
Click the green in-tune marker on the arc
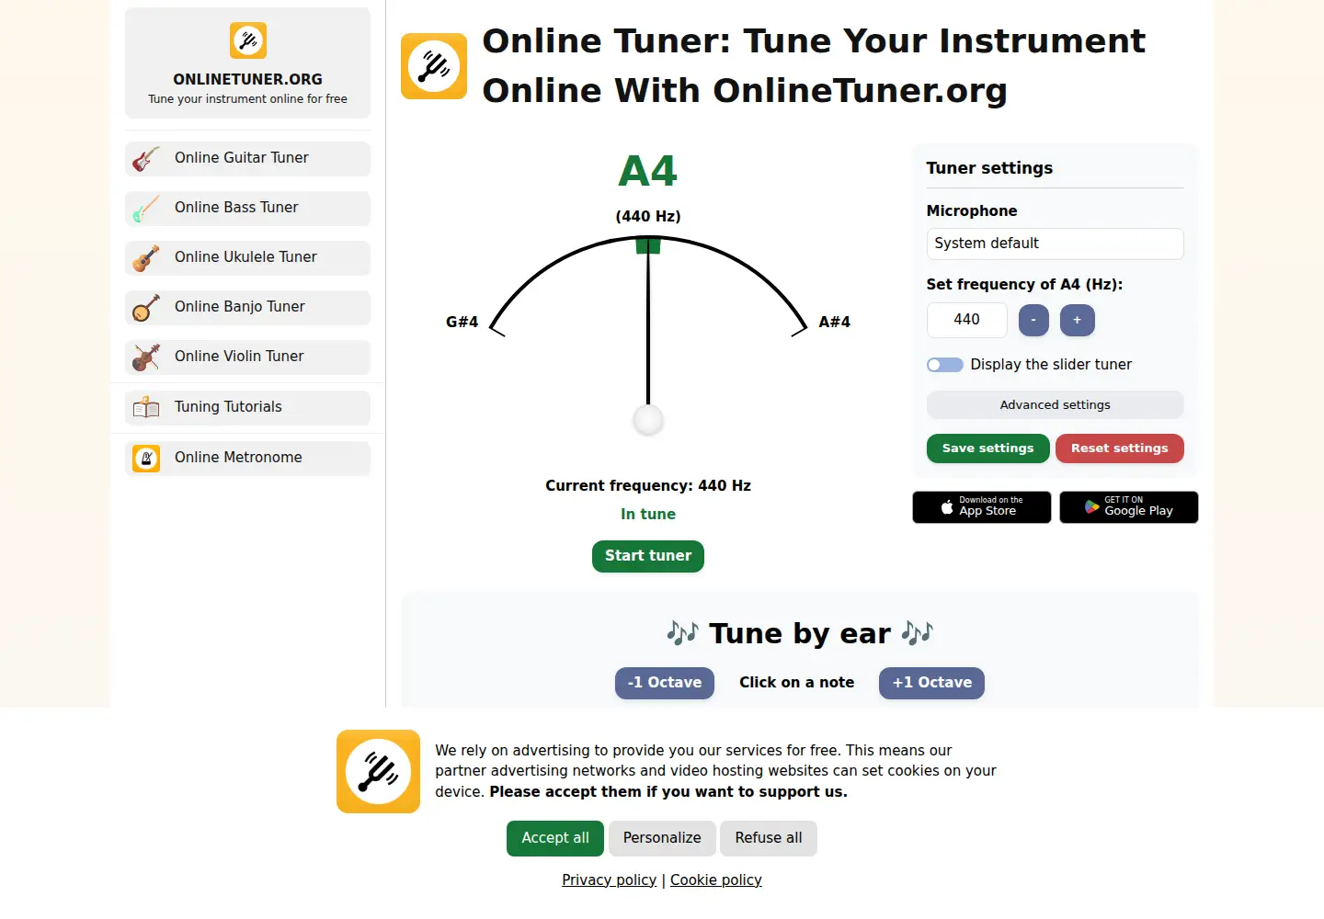pos(648,245)
